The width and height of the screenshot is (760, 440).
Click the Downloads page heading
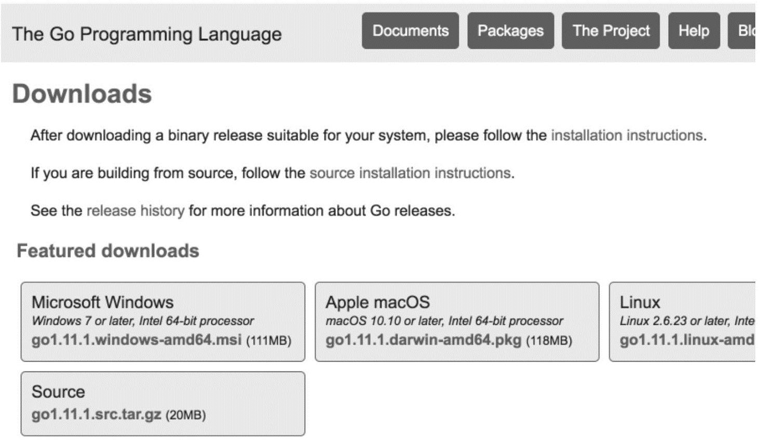(x=82, y=94)
